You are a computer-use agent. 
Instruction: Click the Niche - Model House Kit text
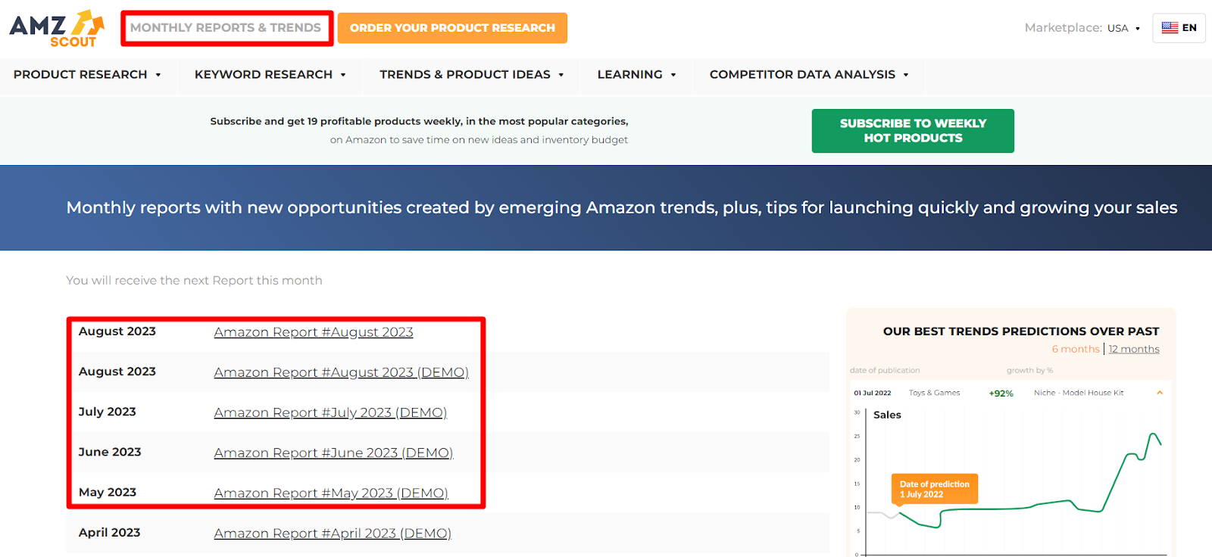tap(1079, 393)
